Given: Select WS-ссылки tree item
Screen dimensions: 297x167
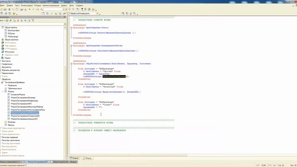Looking at the screenshot, I should tap(9, 52).
